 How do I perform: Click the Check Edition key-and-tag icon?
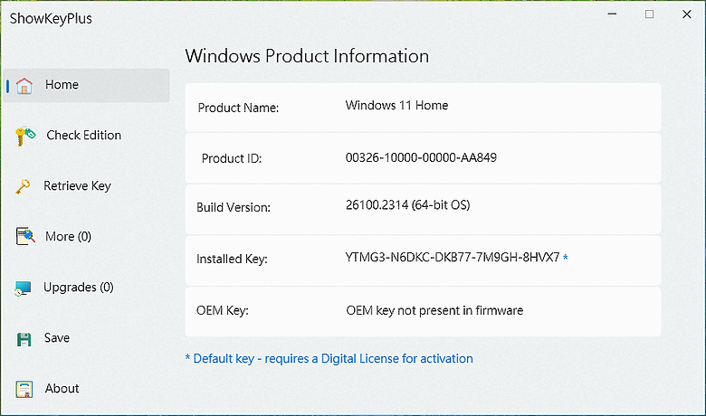[x=25, y=136]
